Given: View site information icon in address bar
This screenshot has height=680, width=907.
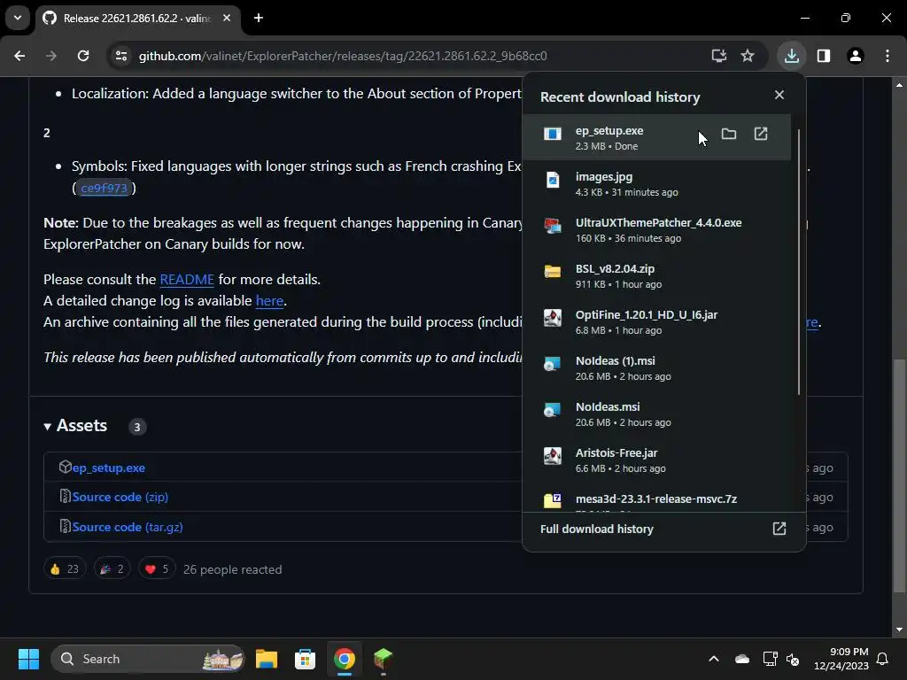Looking at the screenshot, I should (121, 56).
